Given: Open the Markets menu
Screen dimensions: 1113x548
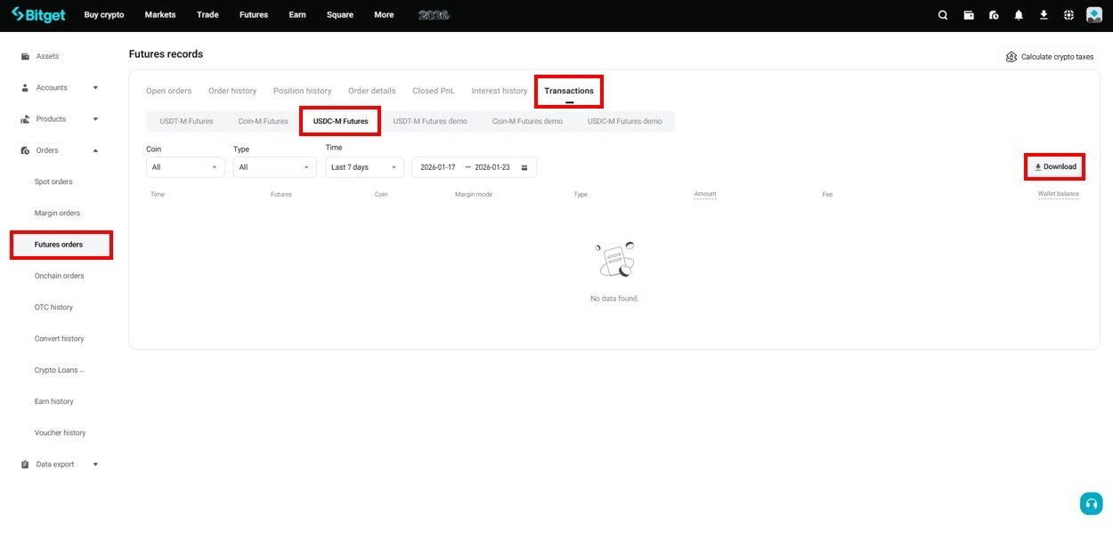Looking at the screenshot, I should coord(160,15).
